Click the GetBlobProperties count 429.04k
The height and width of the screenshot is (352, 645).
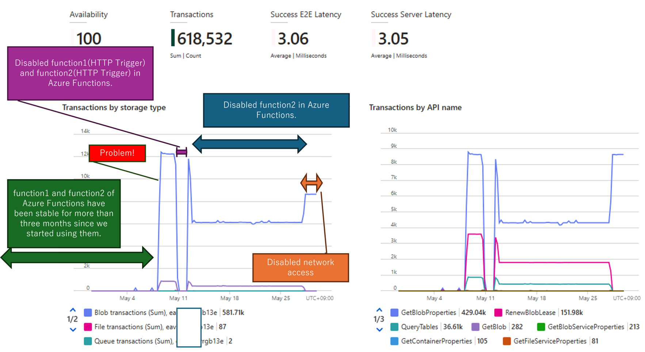[x=473, y=313]
